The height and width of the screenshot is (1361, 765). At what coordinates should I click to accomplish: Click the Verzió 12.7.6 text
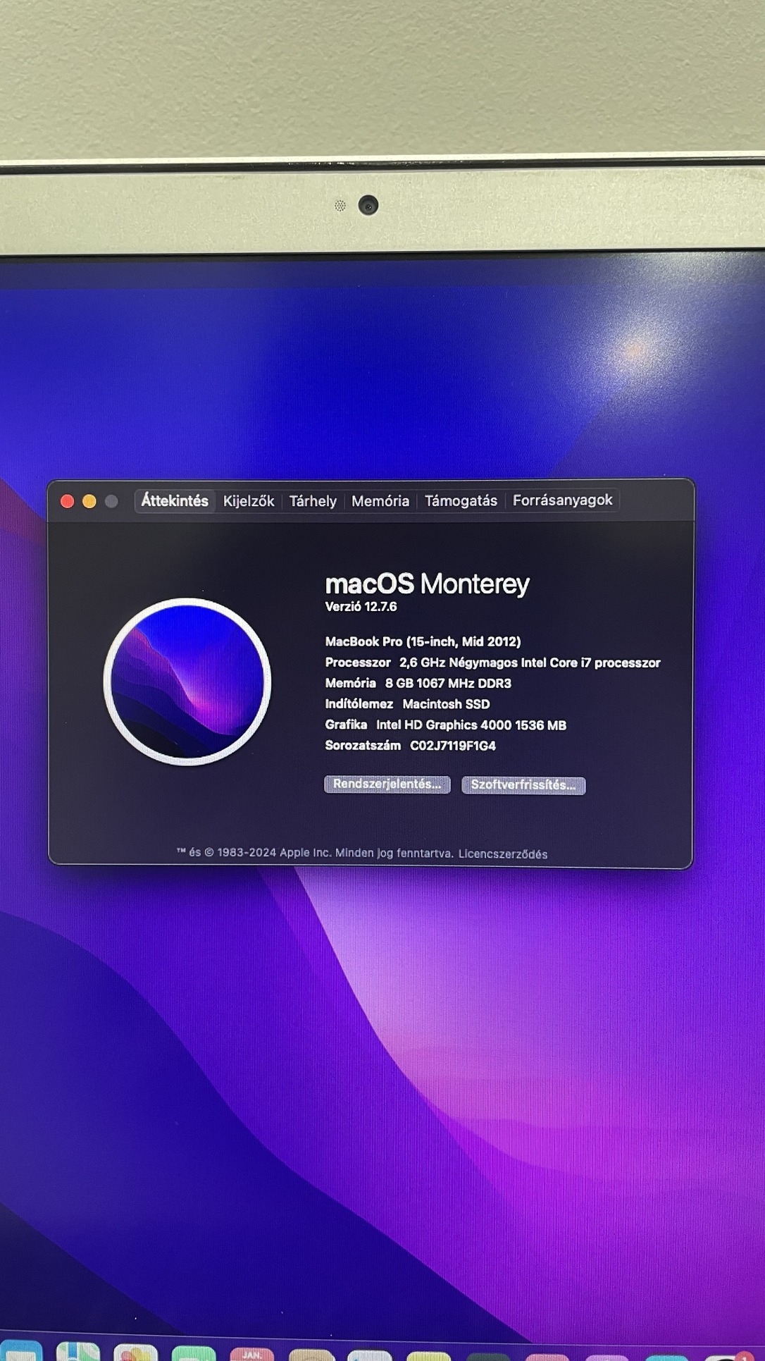point(361,607)
